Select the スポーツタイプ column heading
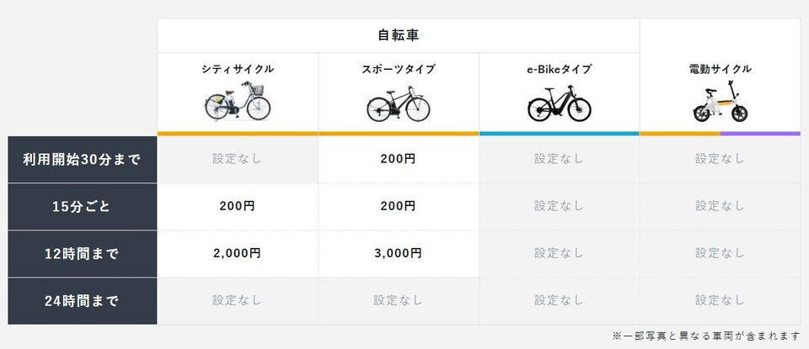 (x=398, y=69)
